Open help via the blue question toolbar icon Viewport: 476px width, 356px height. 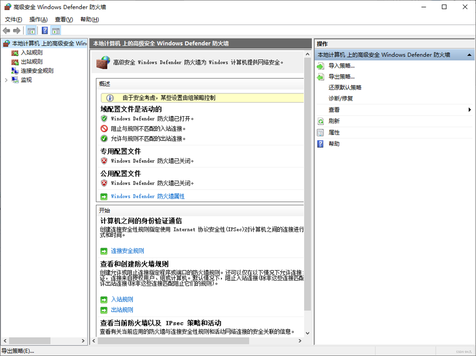pos(45,31)
